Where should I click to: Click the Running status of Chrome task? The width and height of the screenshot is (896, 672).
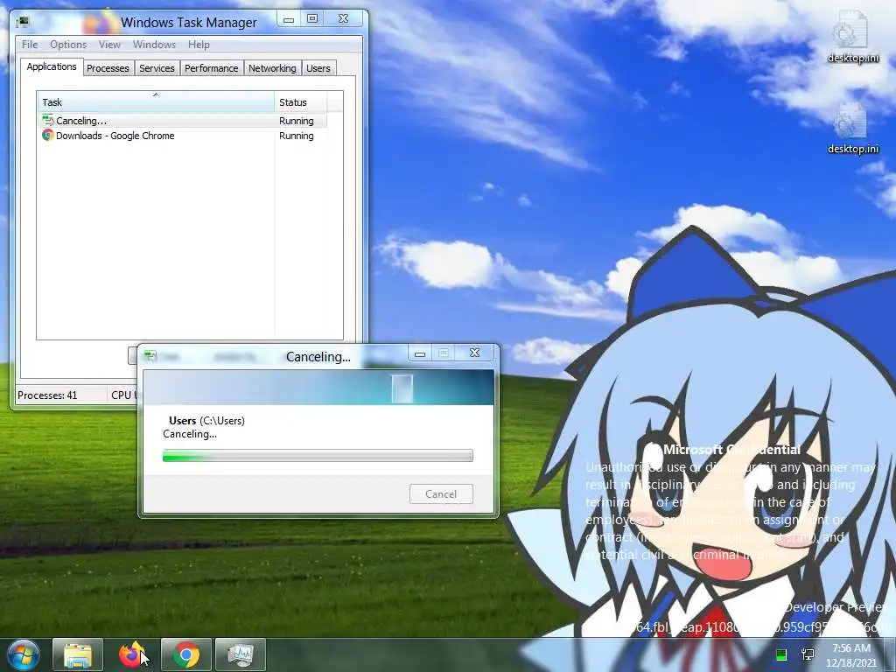click(x=296, y=136)
